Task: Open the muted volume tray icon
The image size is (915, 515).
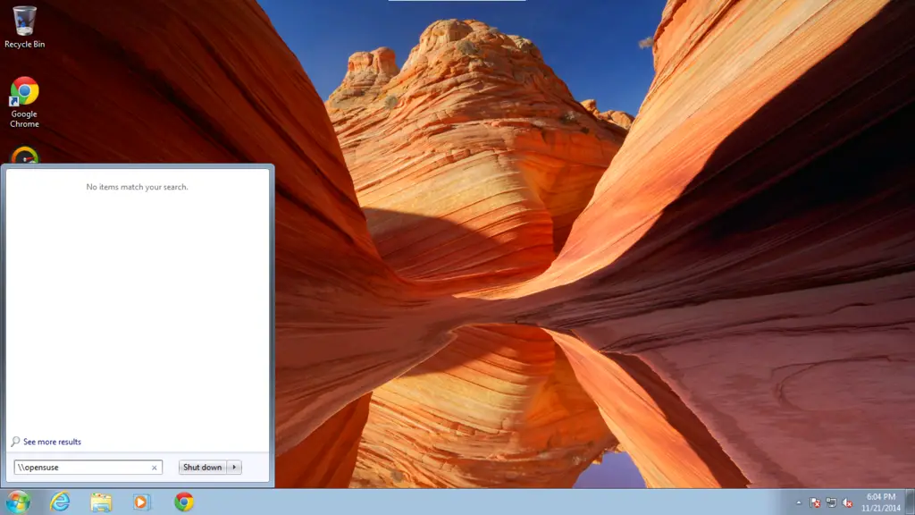Action: [848, 502]
